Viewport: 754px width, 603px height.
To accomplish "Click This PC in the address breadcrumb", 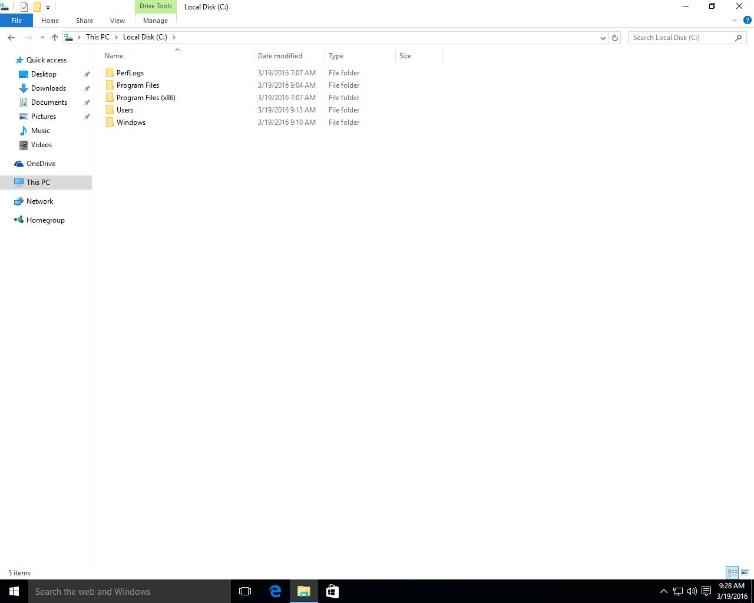I will pyautogui.click(x=97, y=37).
